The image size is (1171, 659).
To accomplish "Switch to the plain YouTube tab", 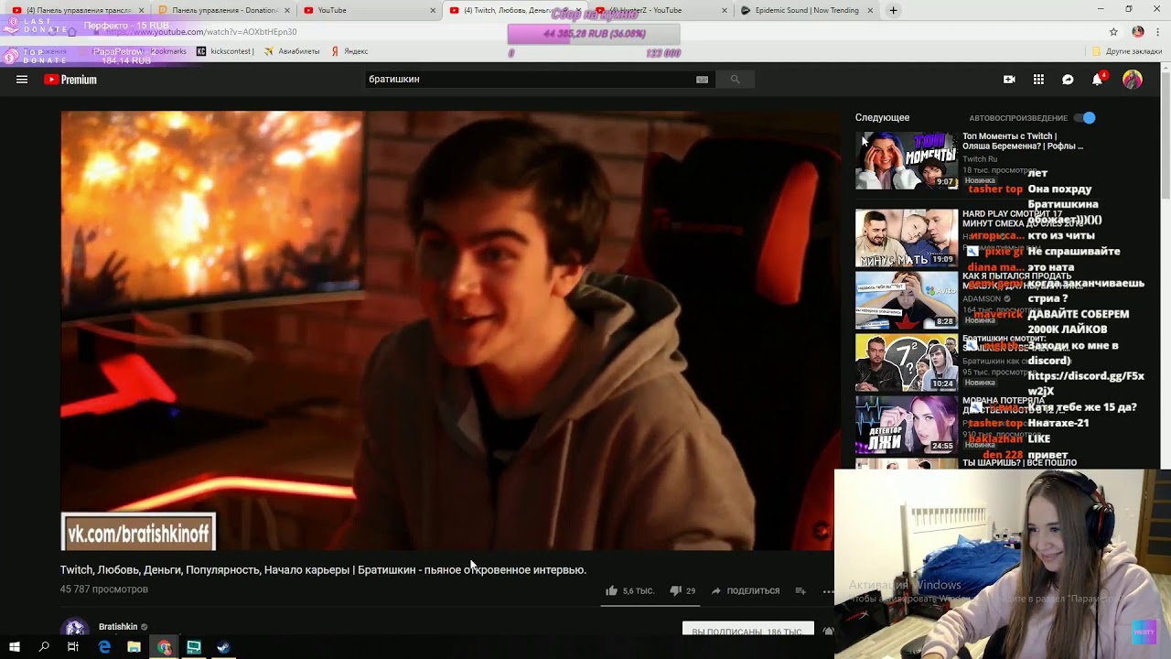I will tap(370, 10).
